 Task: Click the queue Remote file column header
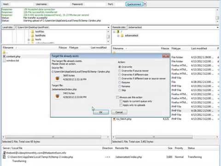click(x=122, y=148)
